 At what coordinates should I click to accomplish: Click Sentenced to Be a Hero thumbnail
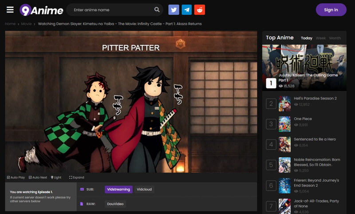[284, 144]
